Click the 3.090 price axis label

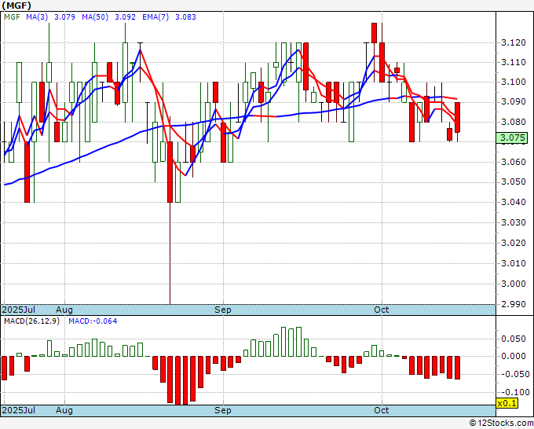point(514,102)
